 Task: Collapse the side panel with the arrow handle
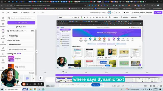(37, 51)
